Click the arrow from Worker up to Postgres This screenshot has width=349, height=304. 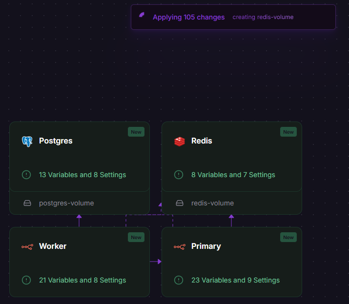tap(79, 221)
